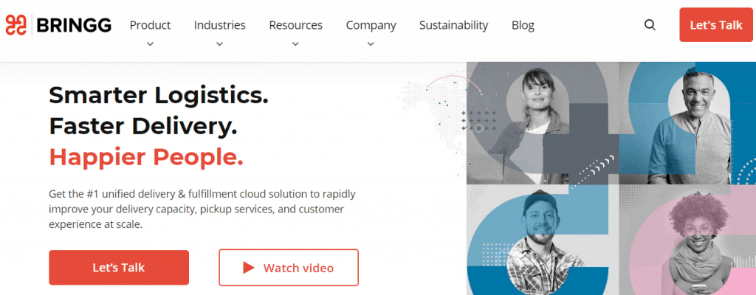Expand the chevron below Industries
Viewport: 756px width, 295px height.
(x=219, y=44)
